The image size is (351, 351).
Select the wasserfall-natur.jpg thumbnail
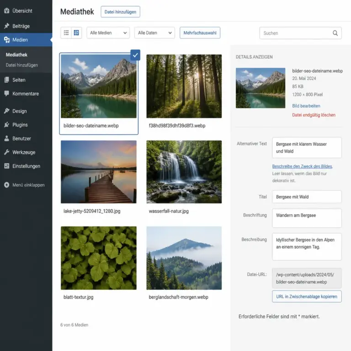(x=184, y=172)
